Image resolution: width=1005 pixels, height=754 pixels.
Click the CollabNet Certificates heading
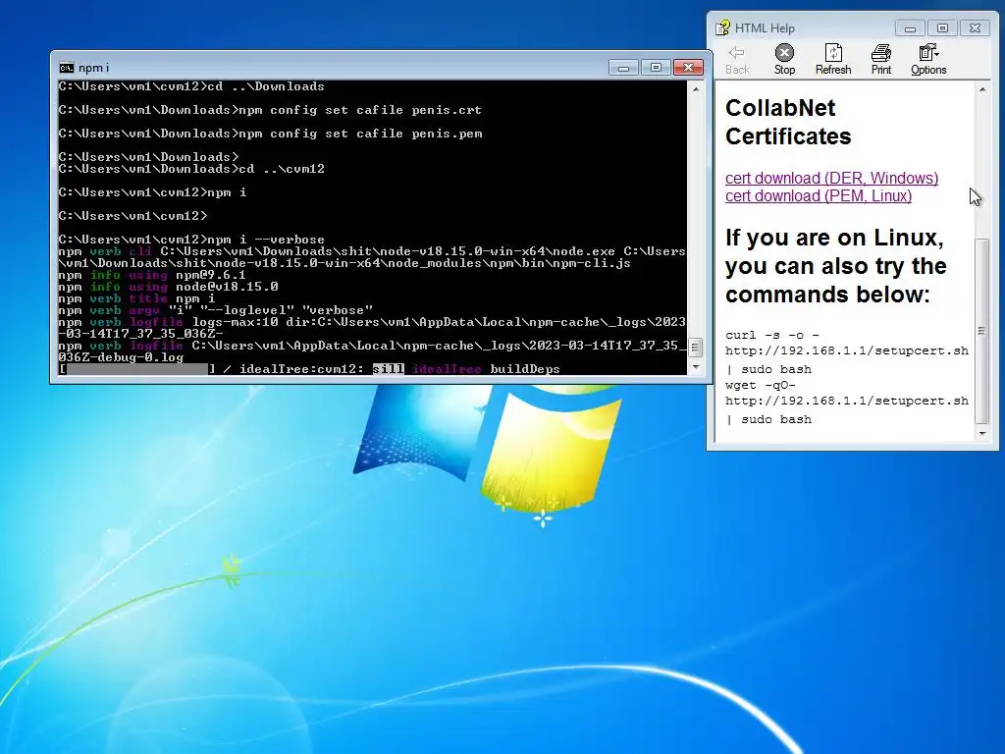point(788,122)
